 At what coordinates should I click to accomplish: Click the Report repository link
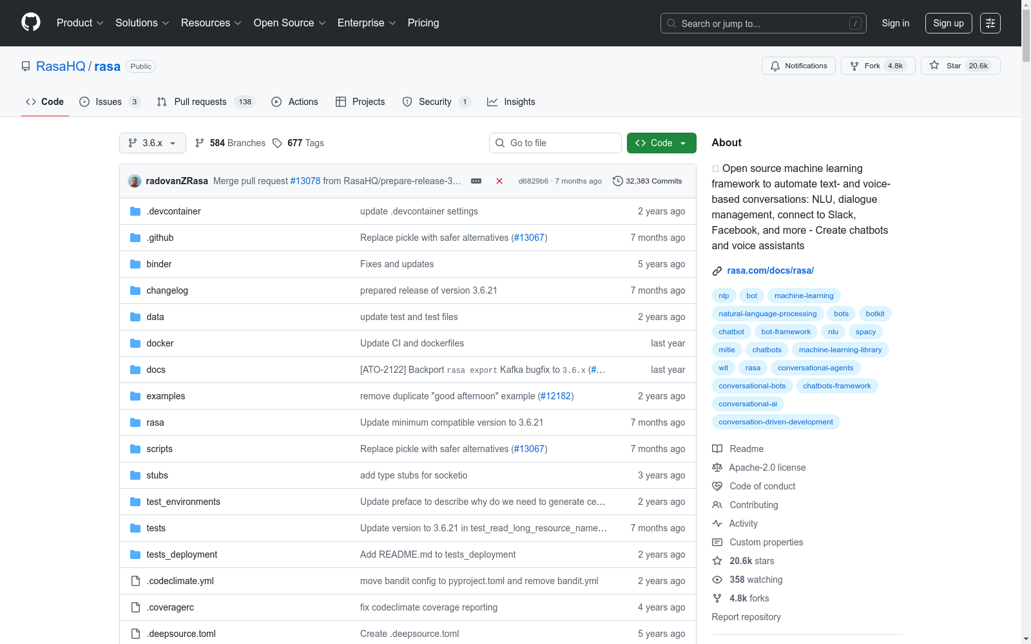746,617
